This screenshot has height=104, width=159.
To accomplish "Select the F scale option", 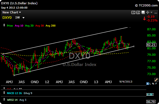I will [x=156, y=84].
